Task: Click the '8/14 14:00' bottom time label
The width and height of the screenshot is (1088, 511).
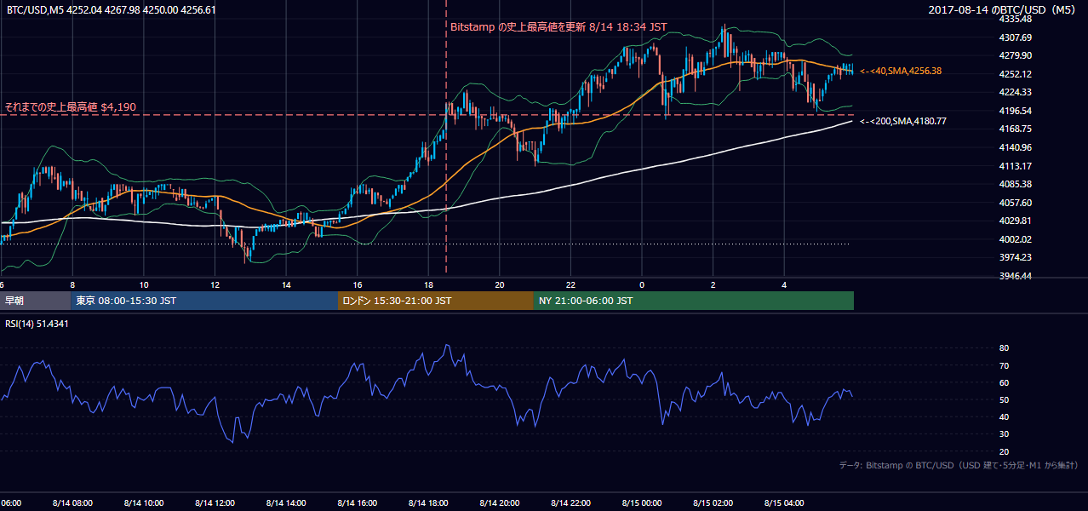Action: pyautogui.click(x=286, y=503)
